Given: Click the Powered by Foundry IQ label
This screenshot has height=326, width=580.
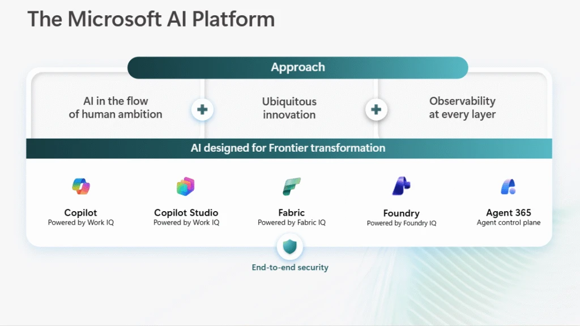Looking at the screenshot, I should point(401,223).
